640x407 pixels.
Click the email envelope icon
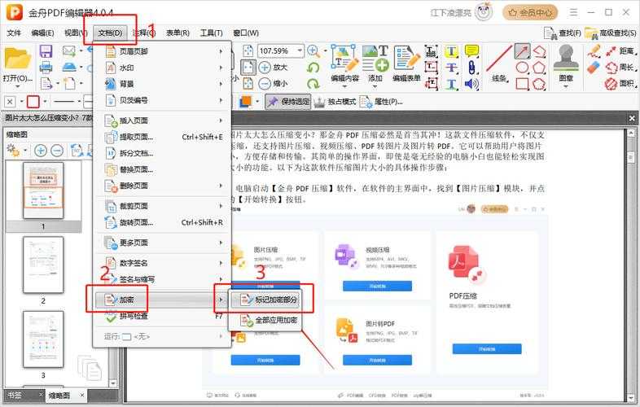68,51
